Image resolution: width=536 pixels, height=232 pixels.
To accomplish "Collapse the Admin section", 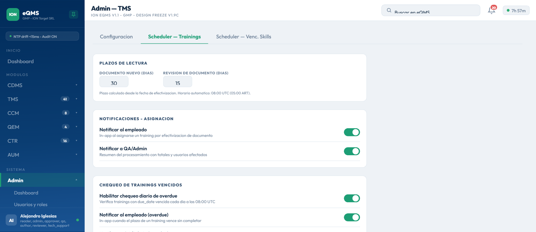I will (42, 180).
